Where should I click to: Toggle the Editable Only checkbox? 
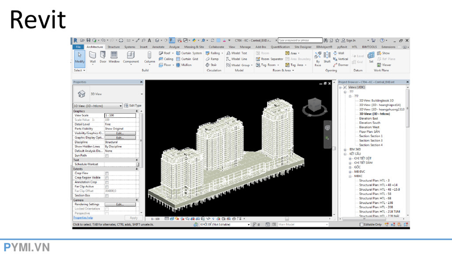click(362, 224)
